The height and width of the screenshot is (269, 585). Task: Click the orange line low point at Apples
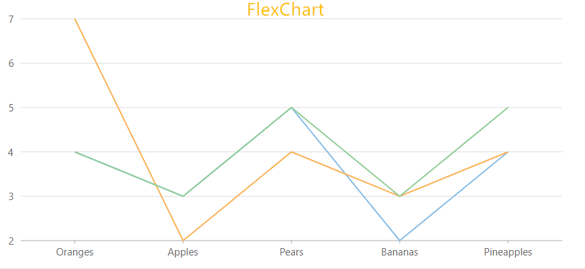coord(183,240)
